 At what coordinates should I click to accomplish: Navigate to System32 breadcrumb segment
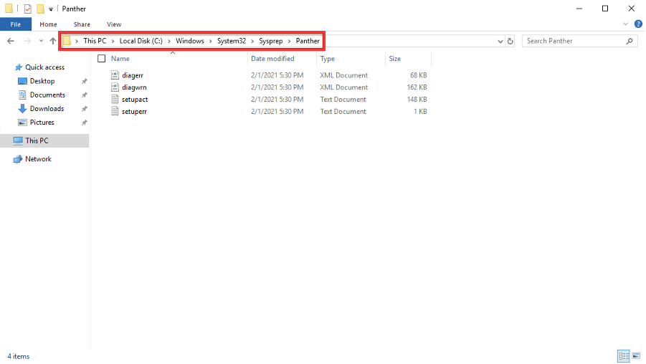[232, 41]
